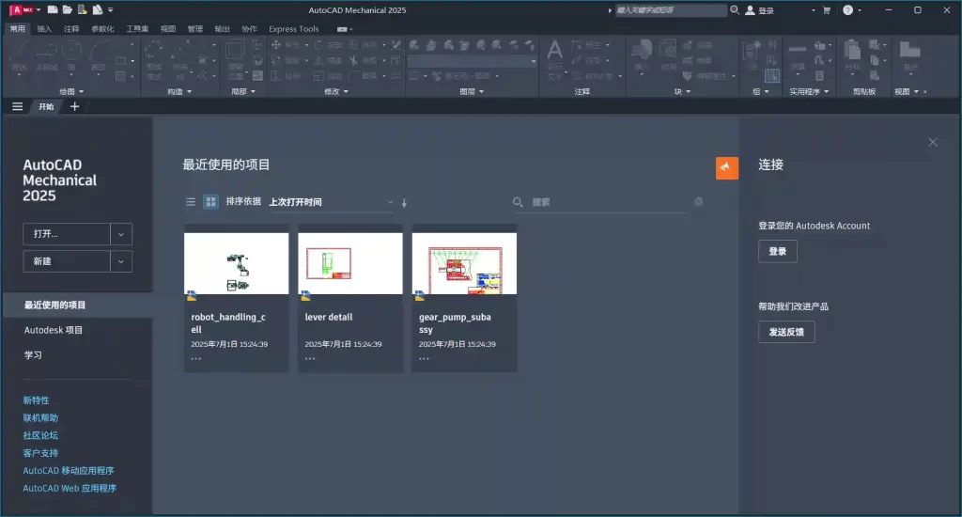This screenshot has width=962, height=517.
Task: Click the 登录 button under Autodesk Account
Action: pyautogui.click(x=777, y=251)
